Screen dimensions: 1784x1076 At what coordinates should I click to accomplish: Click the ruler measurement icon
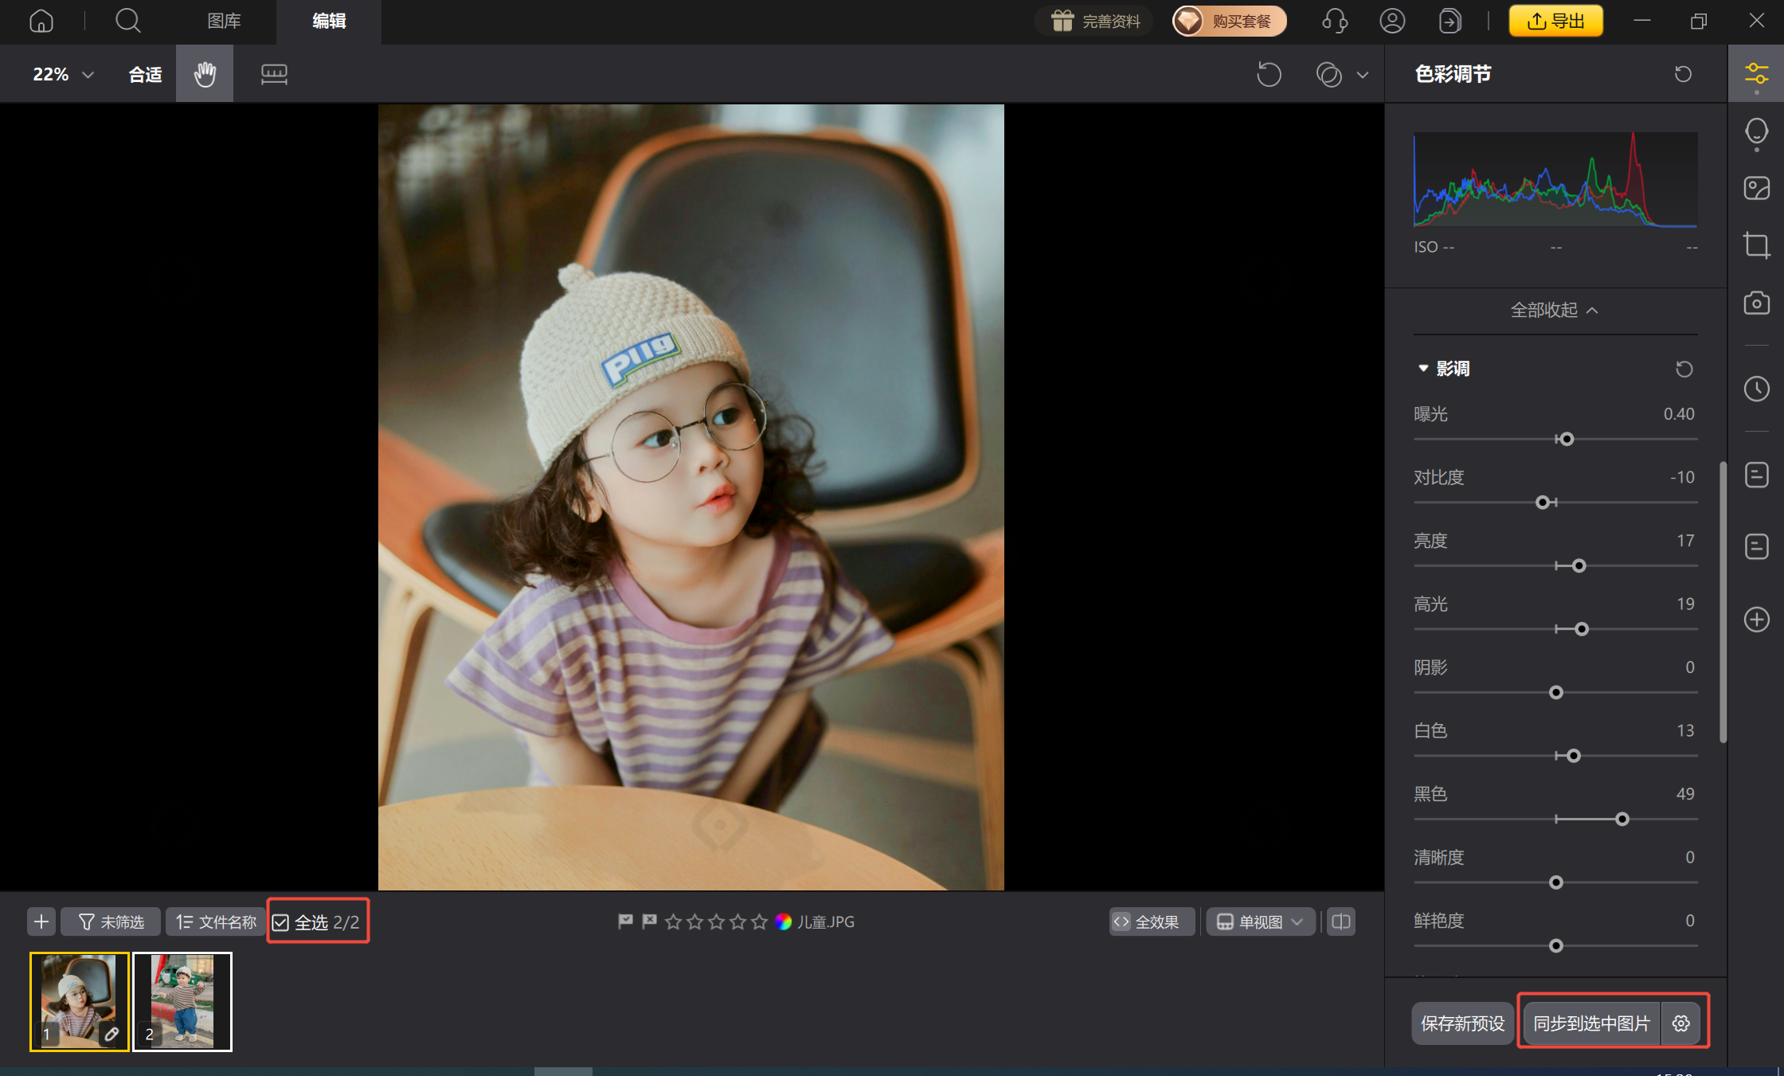274,74
